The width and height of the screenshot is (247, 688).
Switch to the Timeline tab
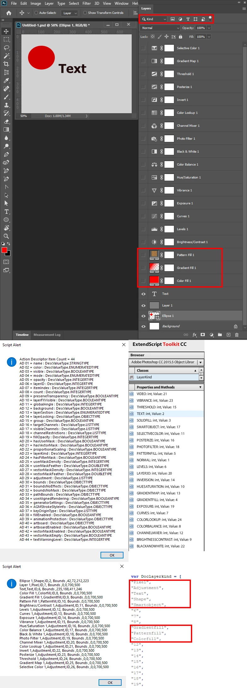(22, 335)
